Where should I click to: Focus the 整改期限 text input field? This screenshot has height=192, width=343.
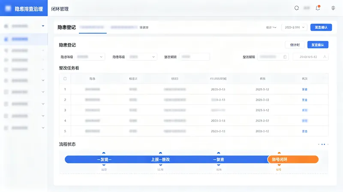click(194, 57)
